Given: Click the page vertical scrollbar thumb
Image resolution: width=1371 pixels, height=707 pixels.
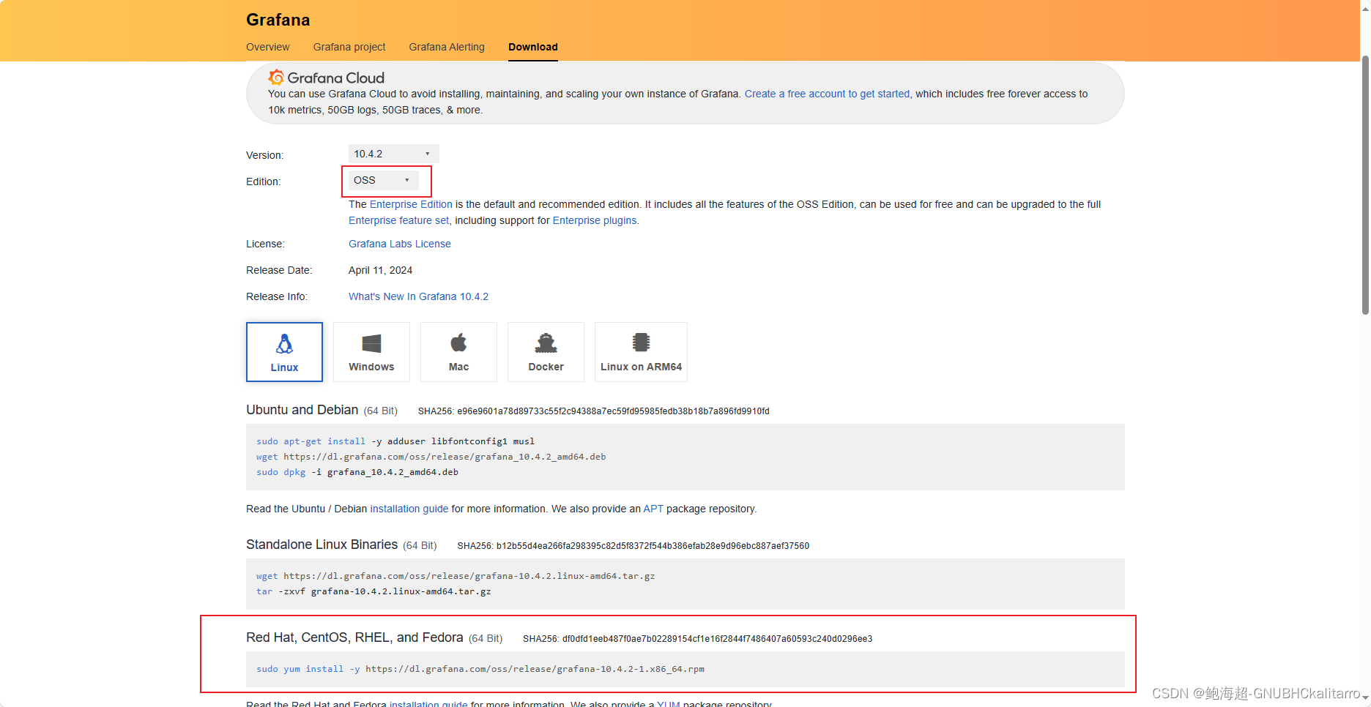Looking at the screenshot, I should coord(1365,185).
